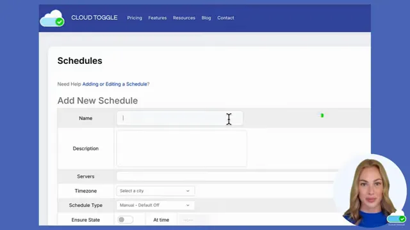The height and width of the screenshot is (230, 410).
Task: Open the Blog menu item
Action: pyautogui.click(x=206, y=18)
